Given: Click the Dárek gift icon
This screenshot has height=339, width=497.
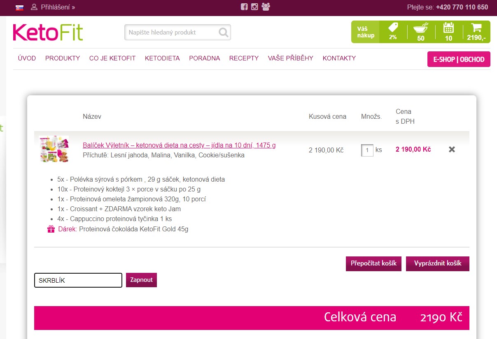Looking at the screenshot, I should click(51, 229).
